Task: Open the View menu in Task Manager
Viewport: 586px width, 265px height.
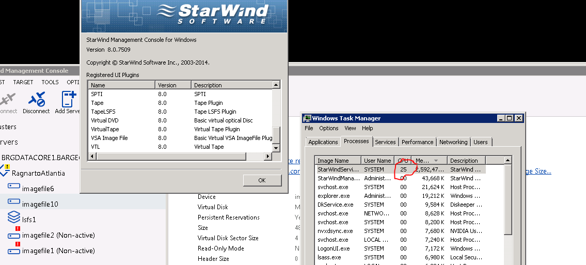Action: click(350, 128)
